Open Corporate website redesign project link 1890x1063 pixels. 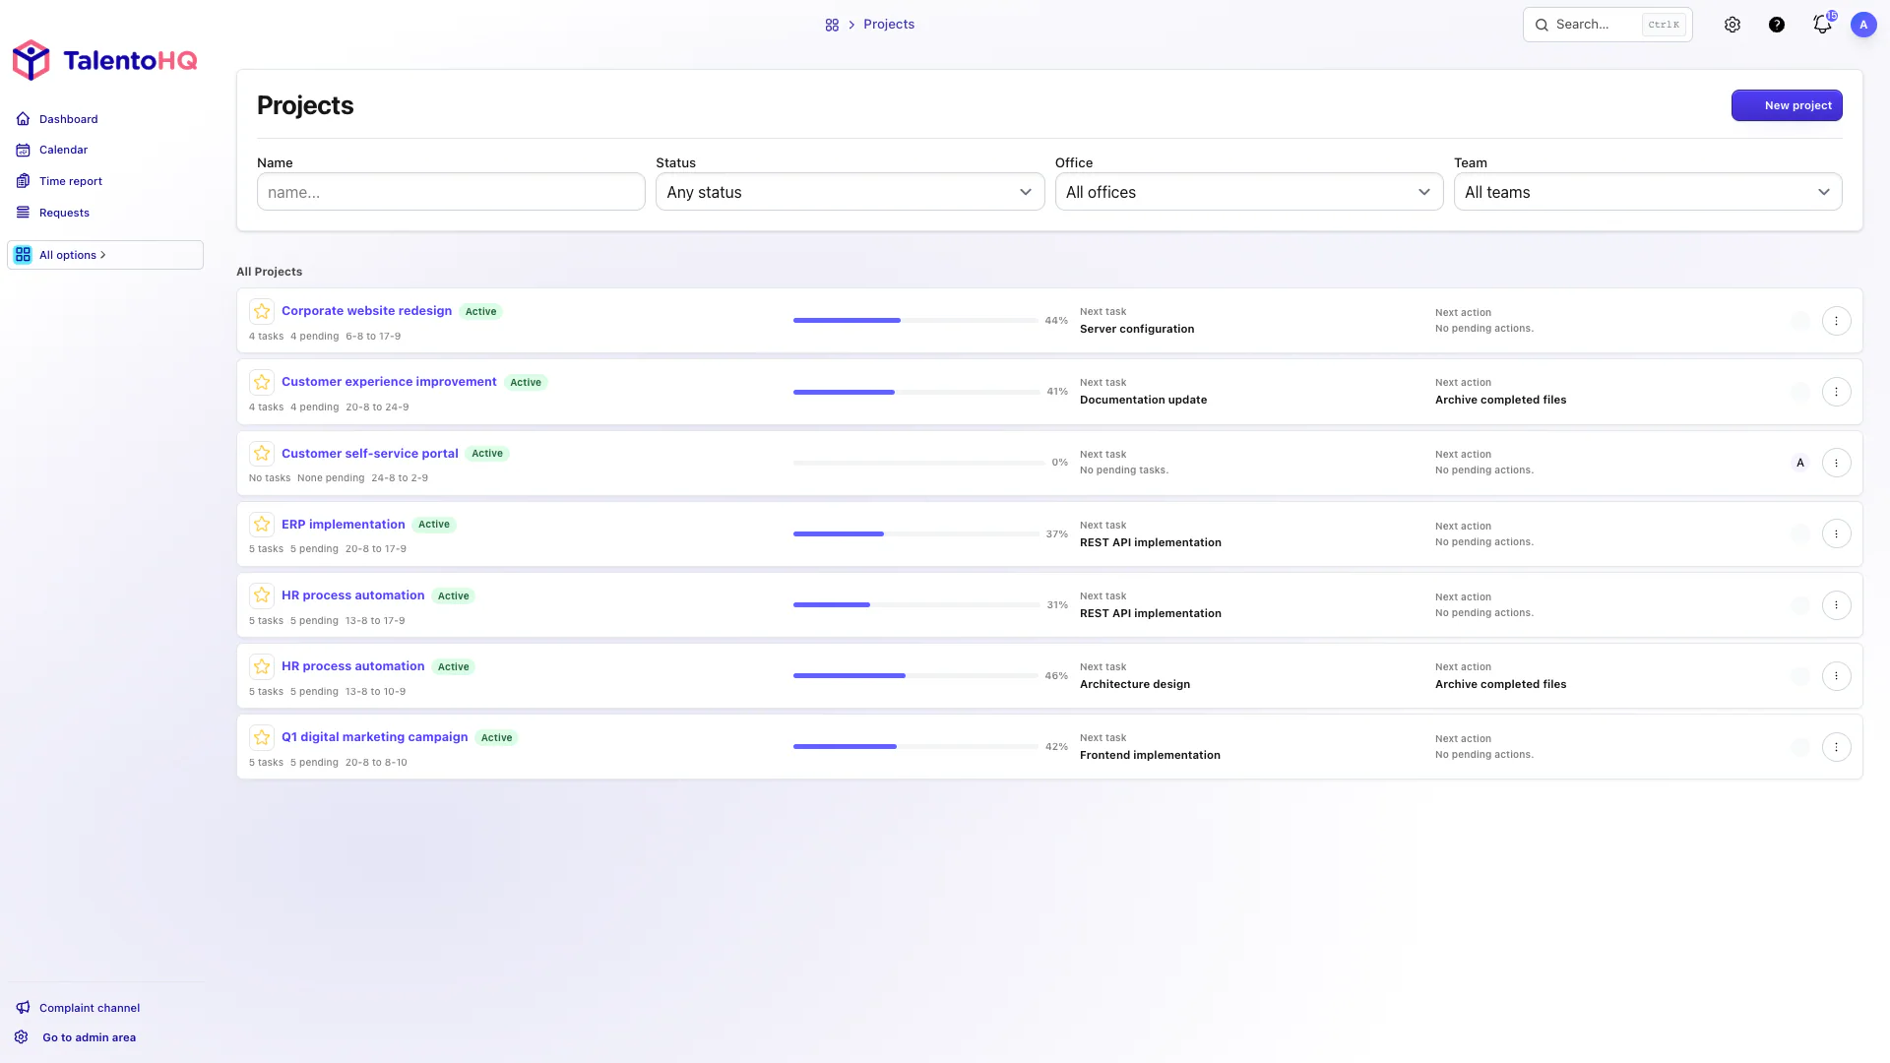(x=366, y=311)
